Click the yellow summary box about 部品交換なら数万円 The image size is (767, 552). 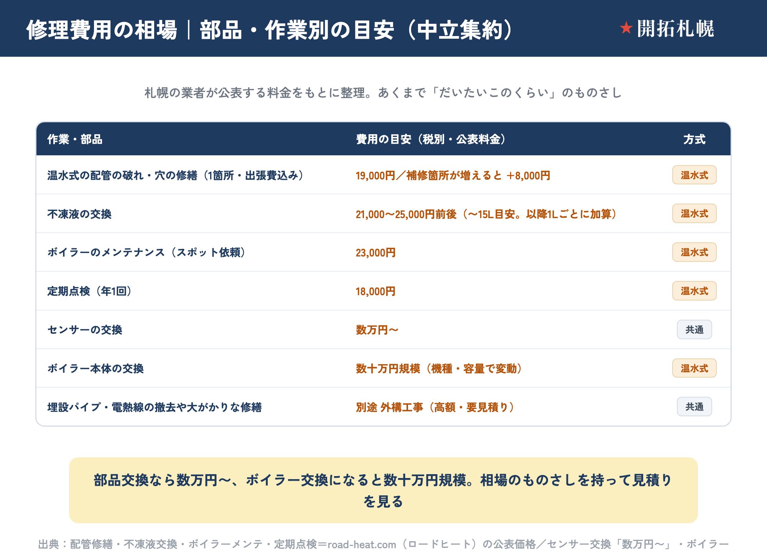(383, 490)
